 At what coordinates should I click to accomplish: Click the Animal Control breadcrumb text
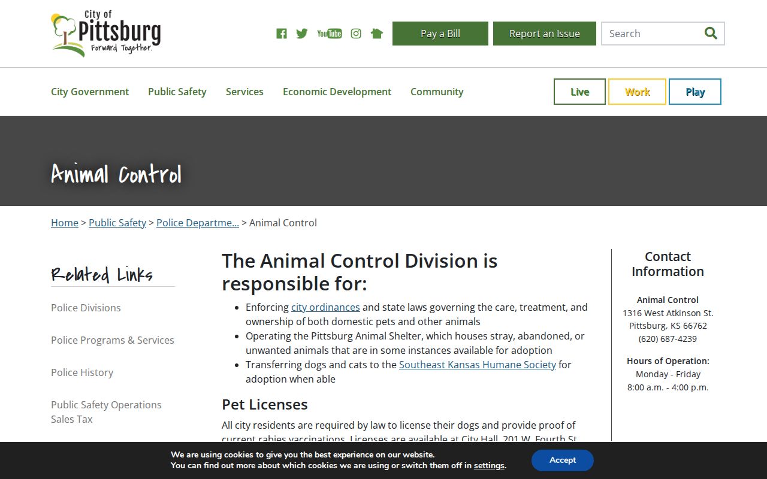pos(283,223)
